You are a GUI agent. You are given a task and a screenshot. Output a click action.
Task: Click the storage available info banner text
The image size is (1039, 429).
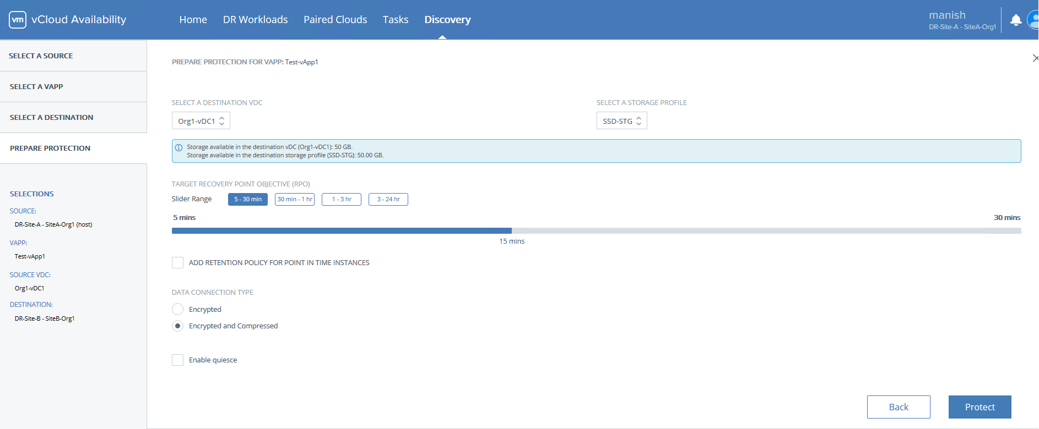point(285,151)
